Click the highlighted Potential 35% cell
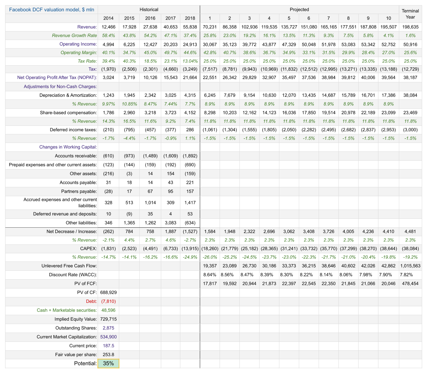 point(109,363)
